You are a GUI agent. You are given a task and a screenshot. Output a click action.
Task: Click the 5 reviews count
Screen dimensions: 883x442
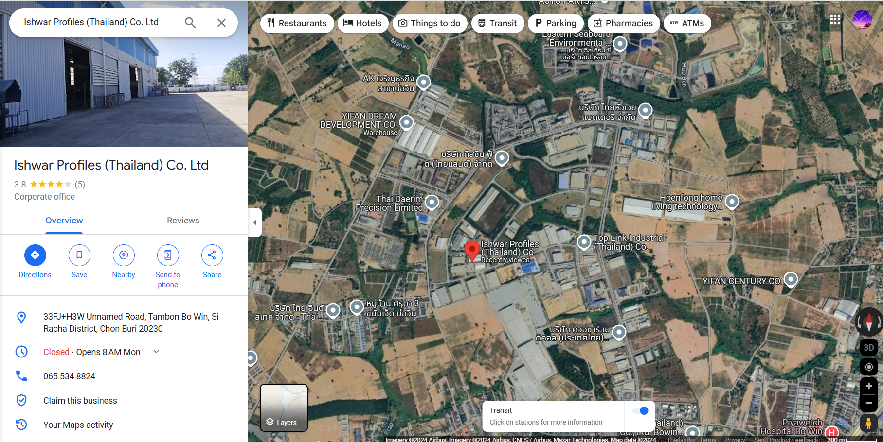point(80,185)
